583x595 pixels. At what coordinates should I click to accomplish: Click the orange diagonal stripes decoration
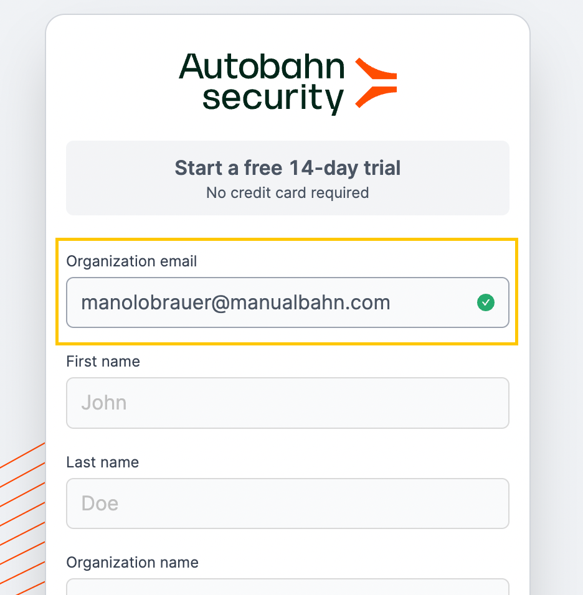point(22,518)
